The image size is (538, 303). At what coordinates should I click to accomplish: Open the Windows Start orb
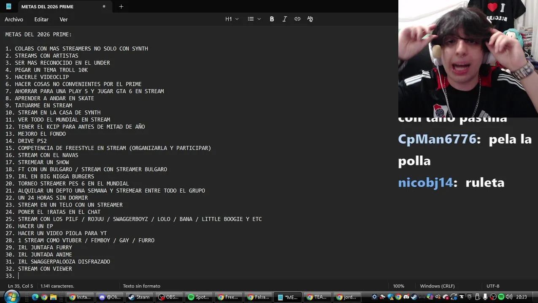tap(11, 297)
